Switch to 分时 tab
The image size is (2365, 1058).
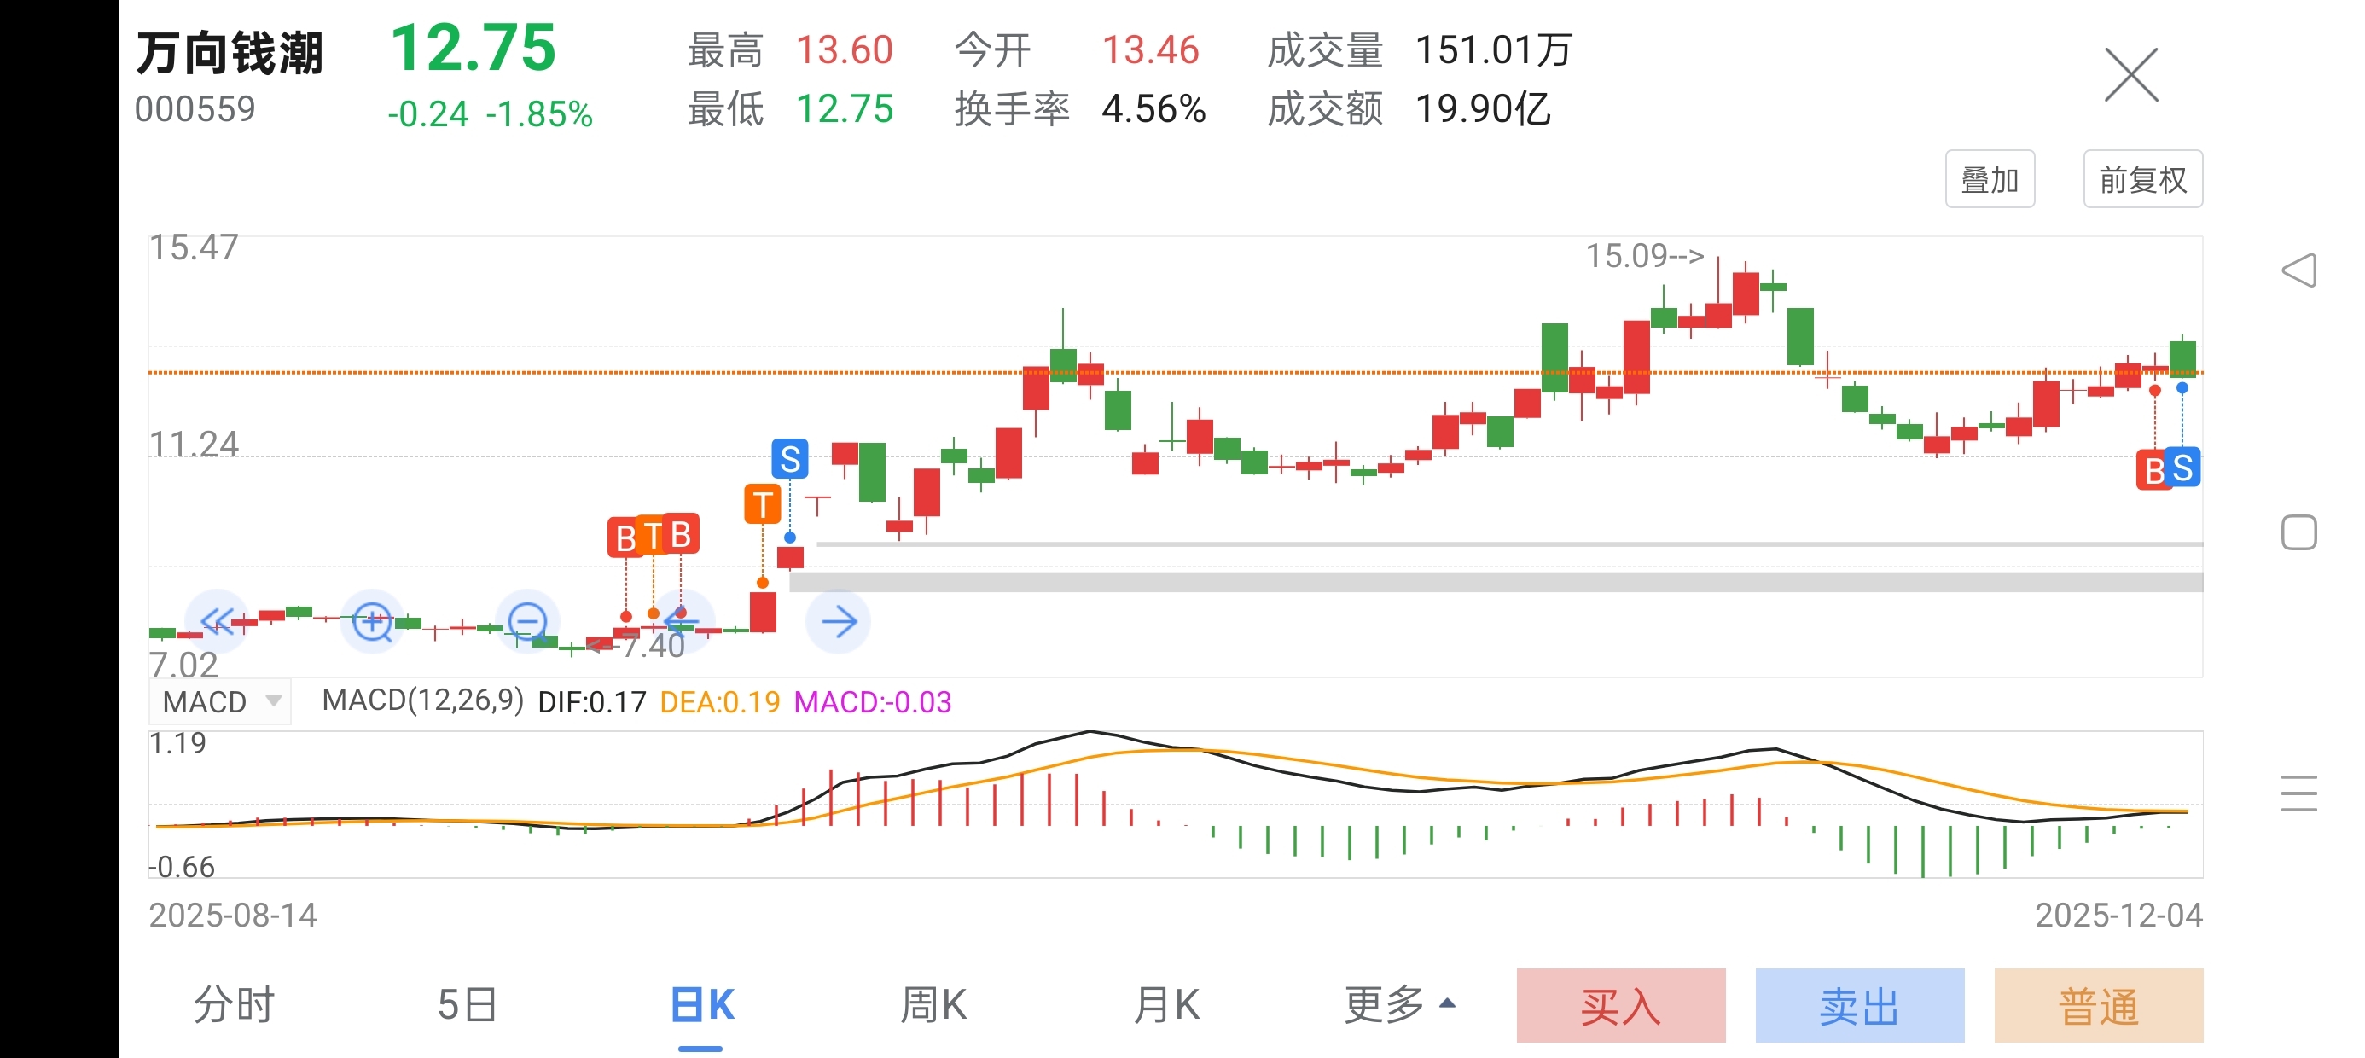pyautogui.click(x=234, y=1005)
